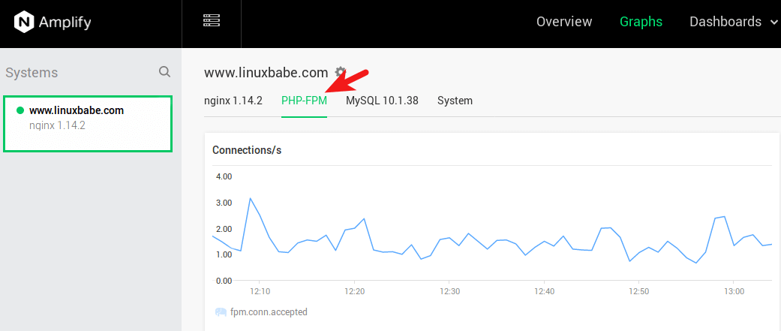Image resolution: width=781 pixels, height=331 pixels.
Task: Open the Dashboards menu
Action: click(x=725, y=22)
